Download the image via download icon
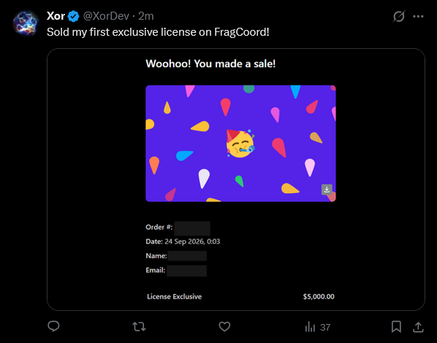 coord(327,189)
